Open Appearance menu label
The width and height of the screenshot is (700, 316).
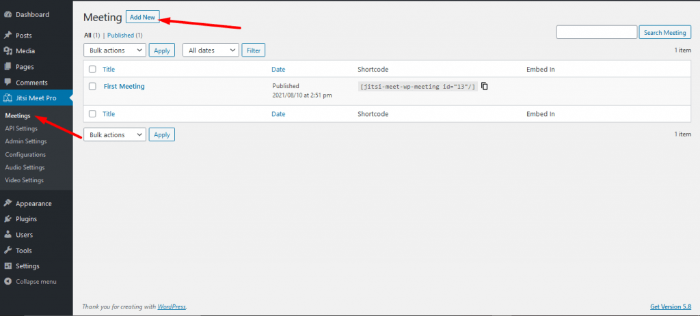click(33, 203)
